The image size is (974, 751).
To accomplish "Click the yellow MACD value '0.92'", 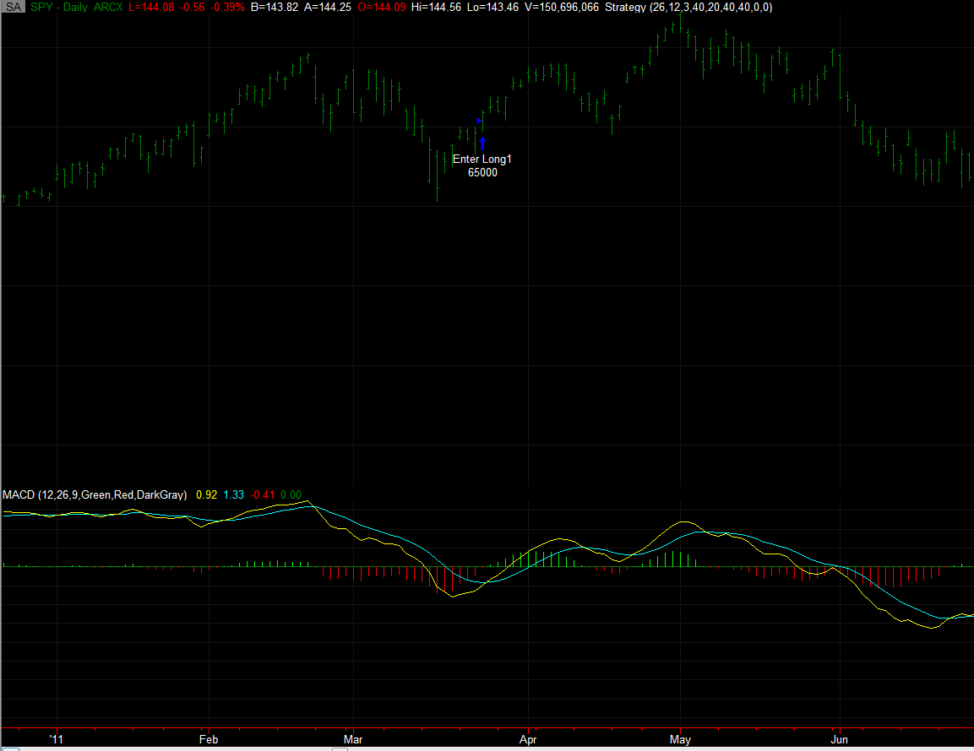I will [x=207, y=494].
